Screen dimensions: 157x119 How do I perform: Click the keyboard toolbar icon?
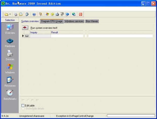click(62, 14)
